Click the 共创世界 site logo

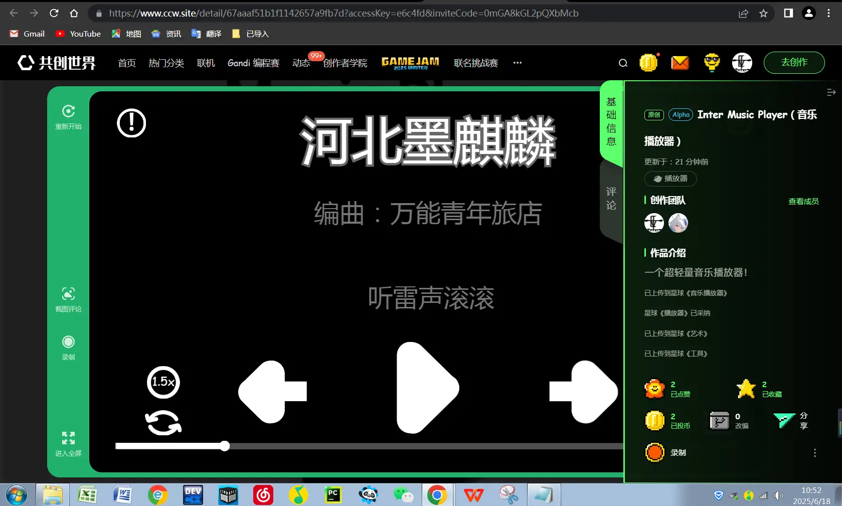pyautogui.click(x=57, y=63)
